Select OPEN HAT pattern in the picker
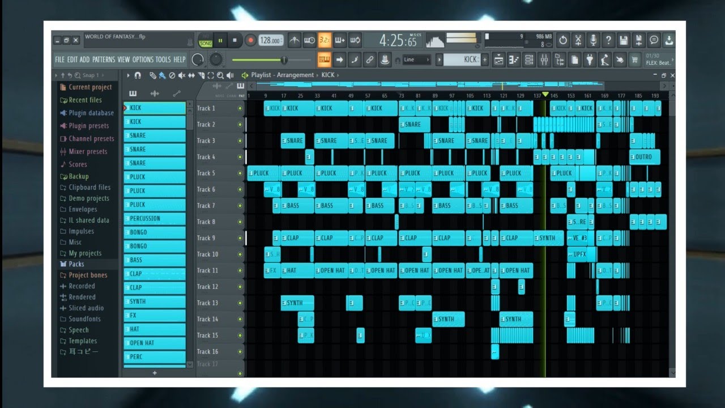This screenshot has height=408, width=725. point(155,343)
